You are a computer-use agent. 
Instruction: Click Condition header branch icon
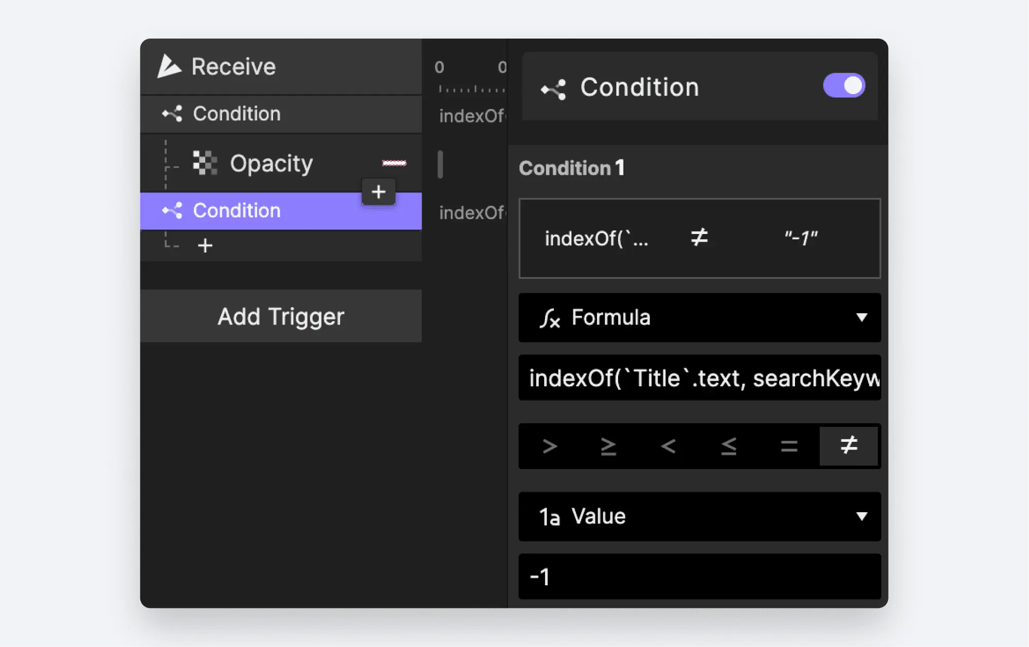(x=553, y=89)
